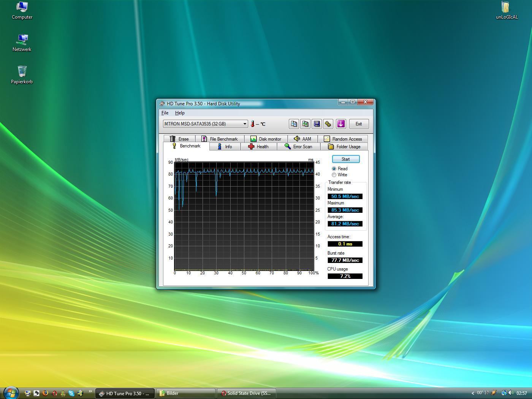Switch to the Random Access tab
The height and width of the screenshot is (399, 532).
point(343,139)
